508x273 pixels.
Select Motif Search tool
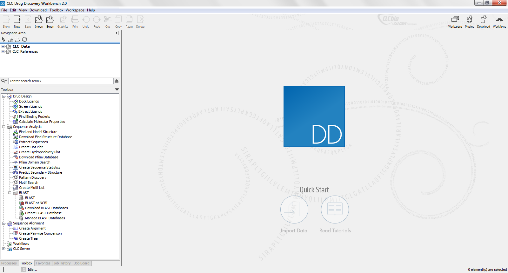pyautogui.click(x=29, y=183)
